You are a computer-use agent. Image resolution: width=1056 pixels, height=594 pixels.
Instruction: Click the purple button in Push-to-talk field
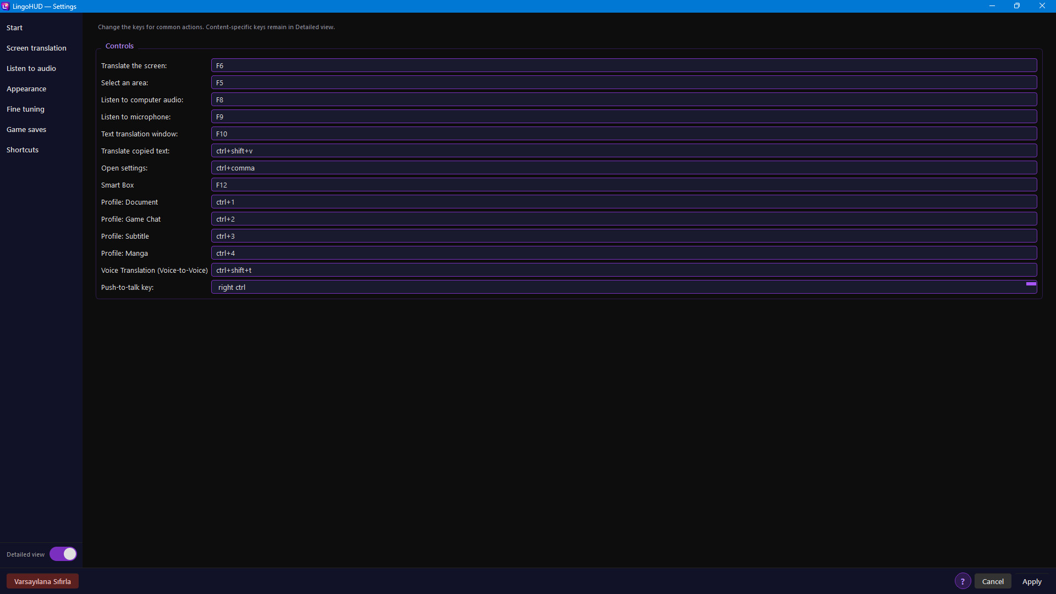click(1031, 284)
